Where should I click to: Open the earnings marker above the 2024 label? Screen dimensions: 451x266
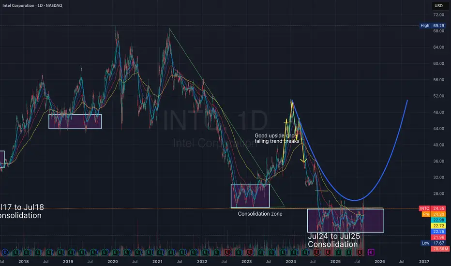294,252
